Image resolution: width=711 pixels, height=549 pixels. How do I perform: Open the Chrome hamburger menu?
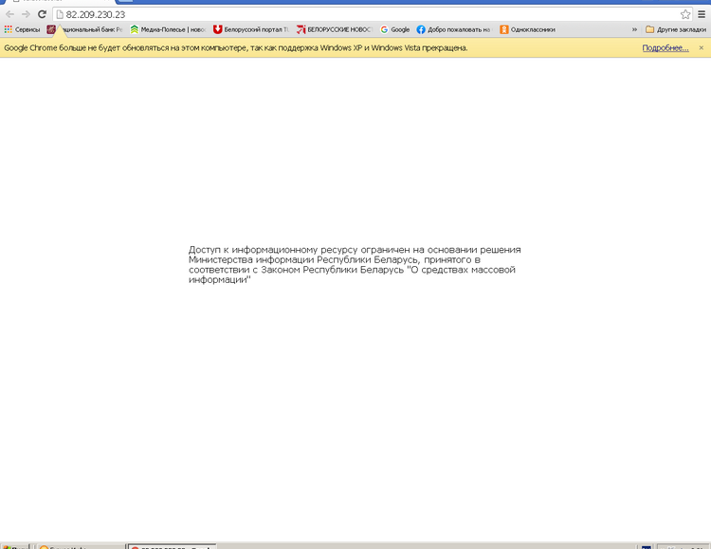702,14
